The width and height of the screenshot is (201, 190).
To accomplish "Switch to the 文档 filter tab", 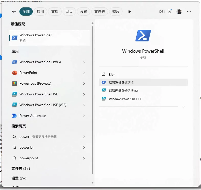I will (55, 12).
